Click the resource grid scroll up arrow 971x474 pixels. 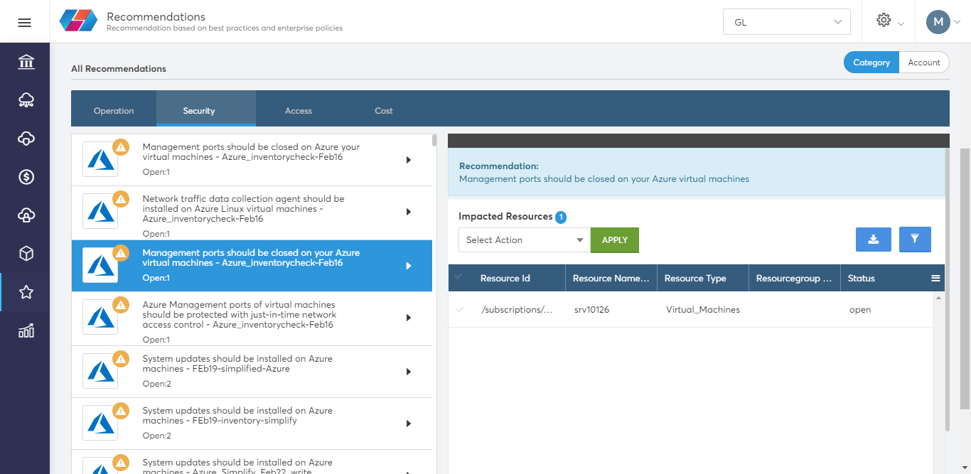click(x=938, y=298)
